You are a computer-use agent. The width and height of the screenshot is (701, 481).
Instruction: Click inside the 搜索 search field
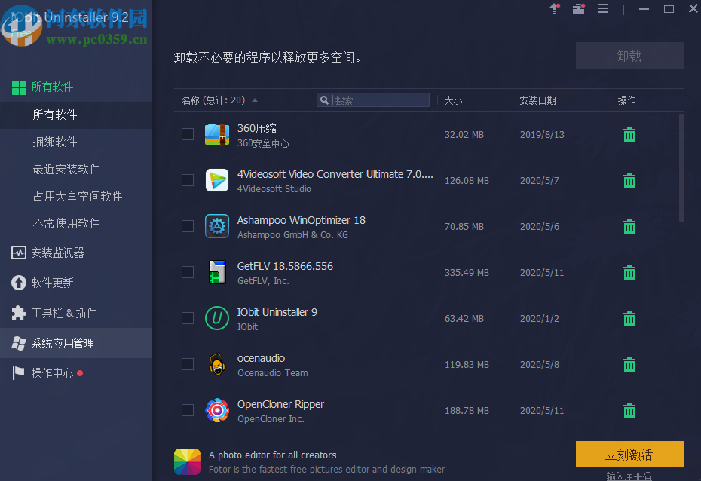click(377, 100)
